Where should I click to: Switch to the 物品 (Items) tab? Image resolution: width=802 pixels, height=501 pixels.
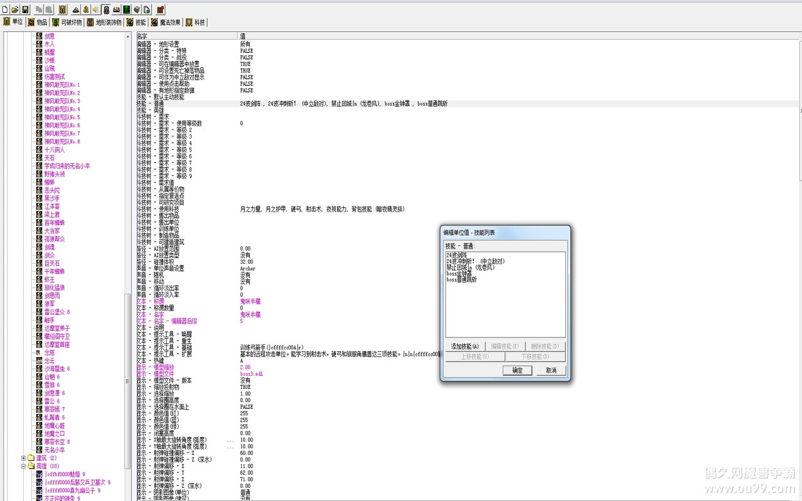point(37,22)
